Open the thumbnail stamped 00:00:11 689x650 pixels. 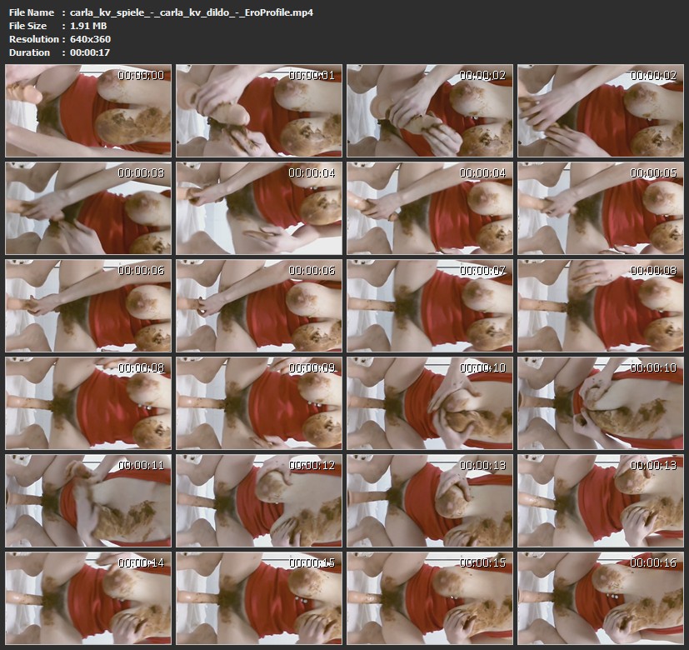point(88,500)
